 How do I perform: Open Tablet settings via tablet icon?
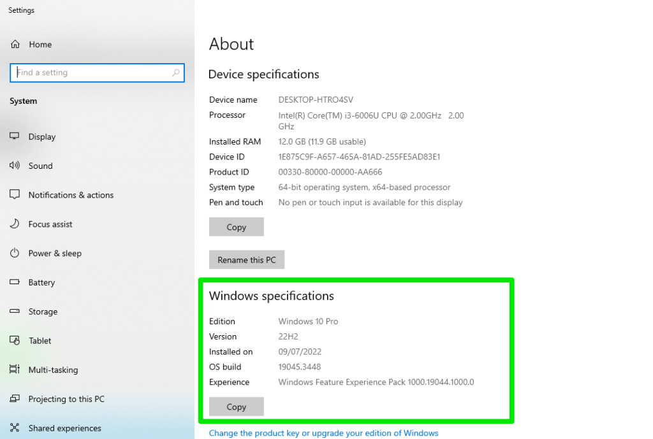(15, 341)
